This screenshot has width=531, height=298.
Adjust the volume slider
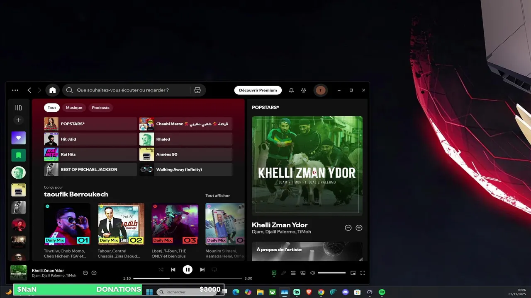click(x=332, y=273)
